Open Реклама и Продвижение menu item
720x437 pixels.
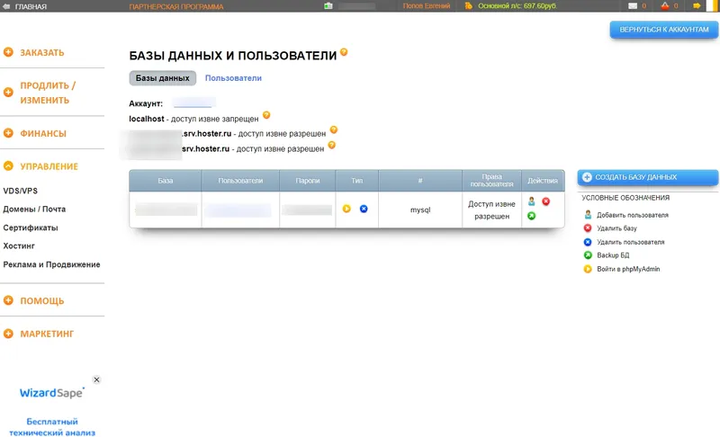click(51, 264)
